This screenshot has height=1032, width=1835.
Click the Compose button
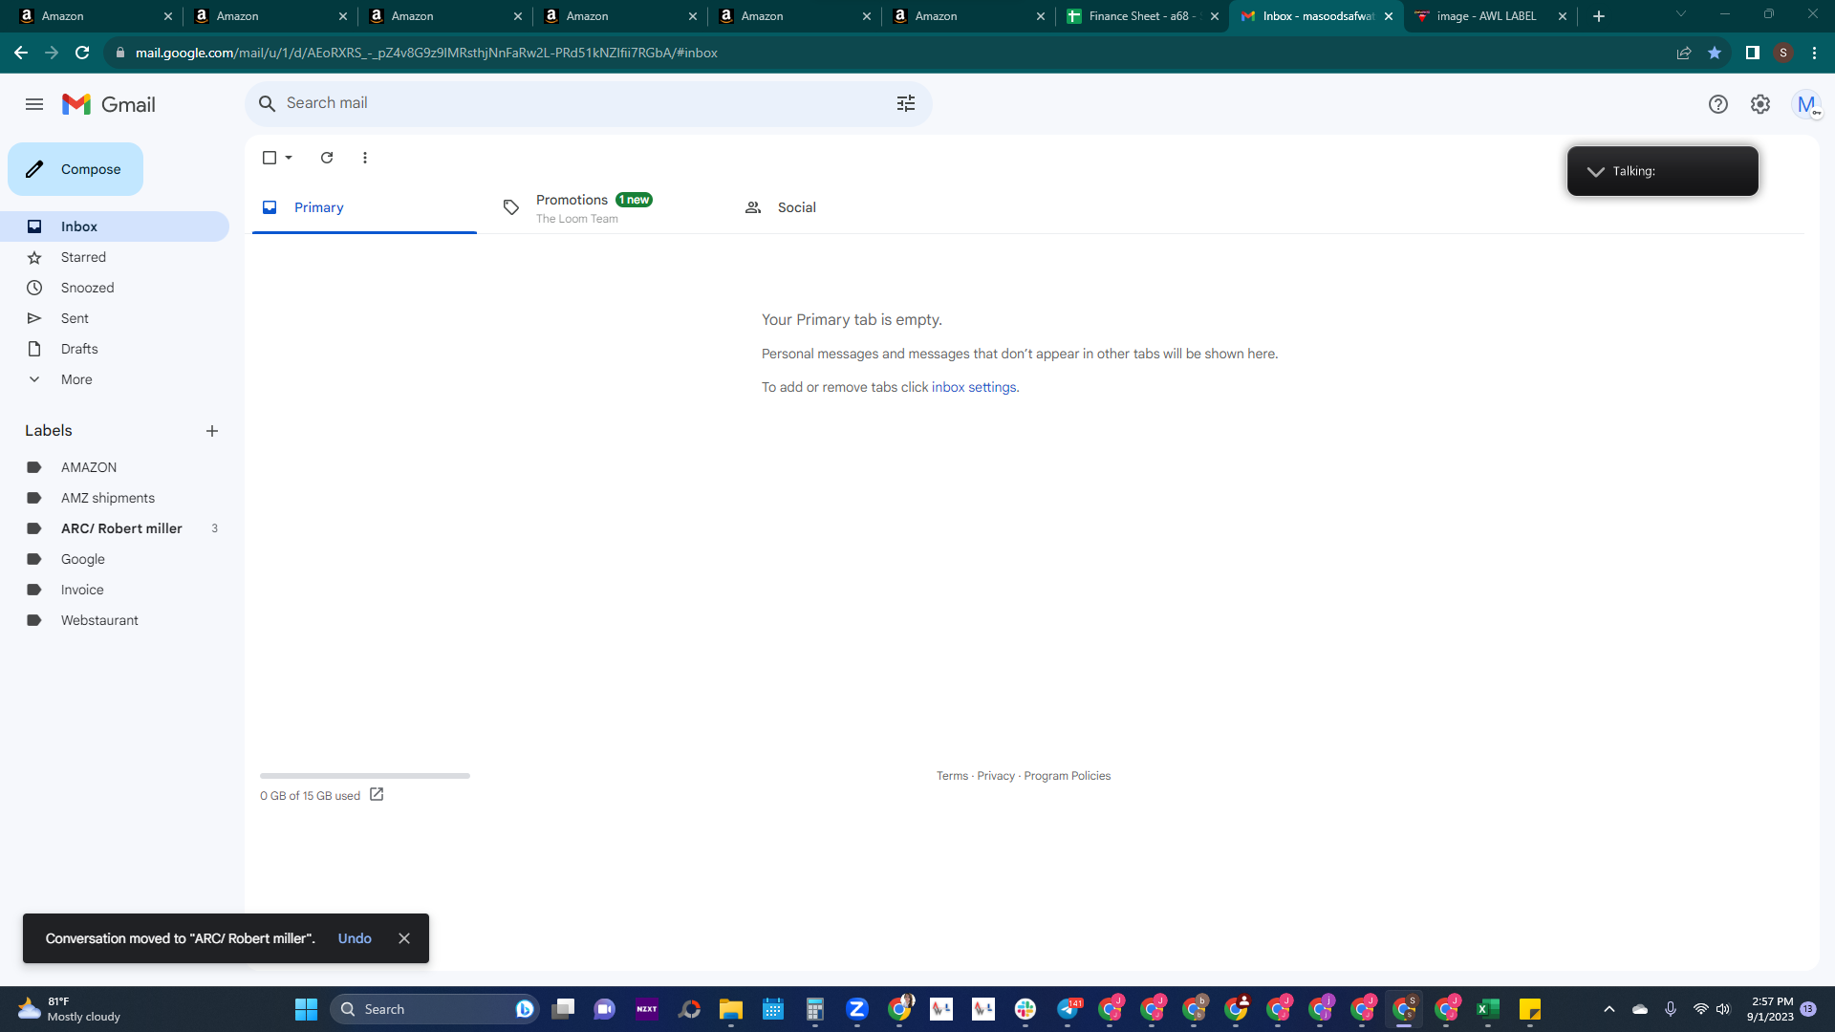pyautogui.click(x=76, y=169)
